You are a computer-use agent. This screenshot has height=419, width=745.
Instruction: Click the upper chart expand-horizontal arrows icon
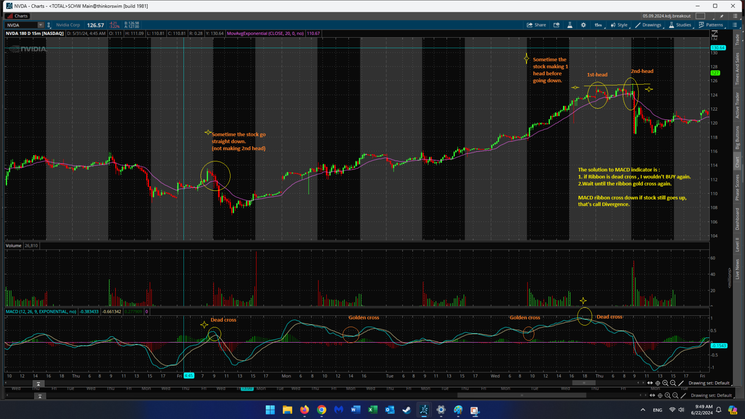650,383
